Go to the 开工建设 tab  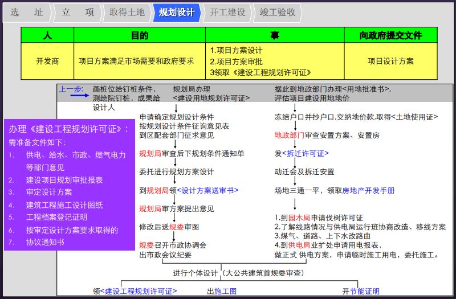coord(227,12)
